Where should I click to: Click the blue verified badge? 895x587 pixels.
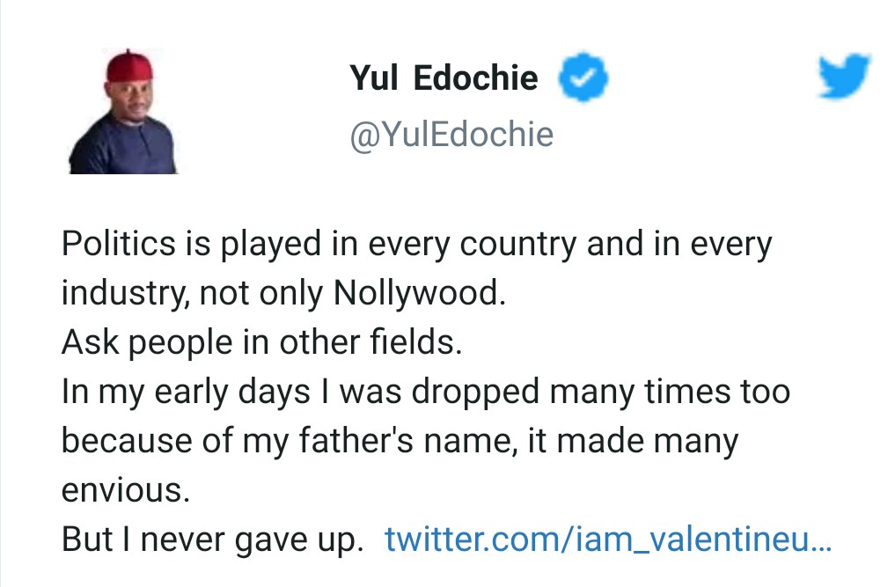(583, 77)
